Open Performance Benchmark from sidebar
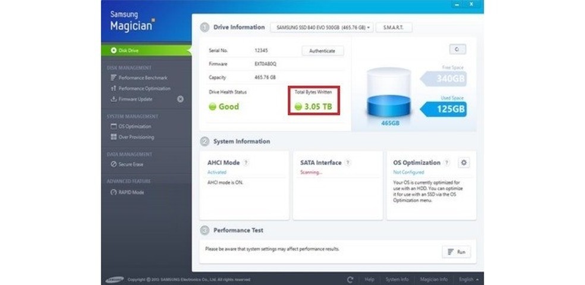 (139, 78)
